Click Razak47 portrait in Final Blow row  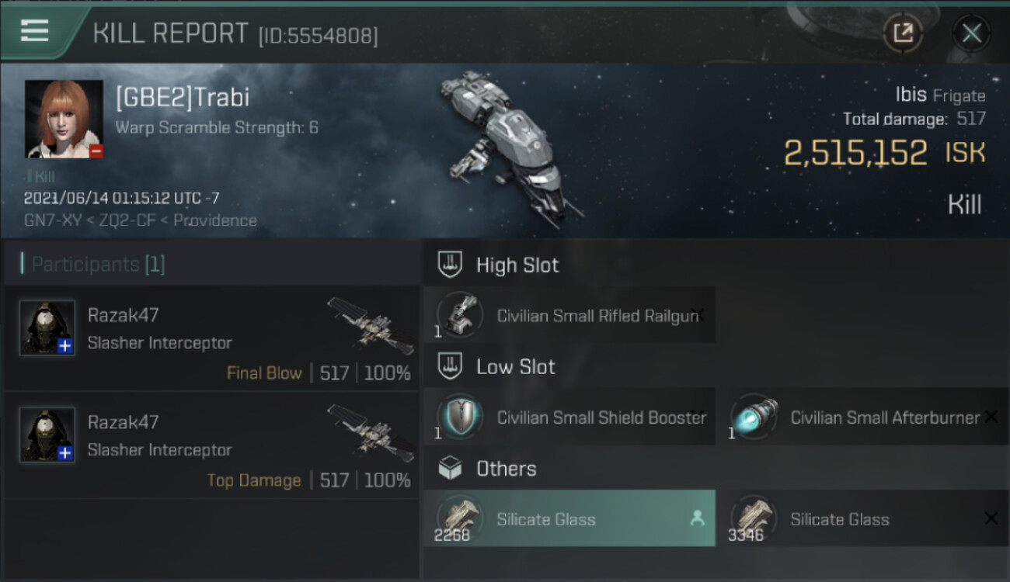click(x=47, y=327)
